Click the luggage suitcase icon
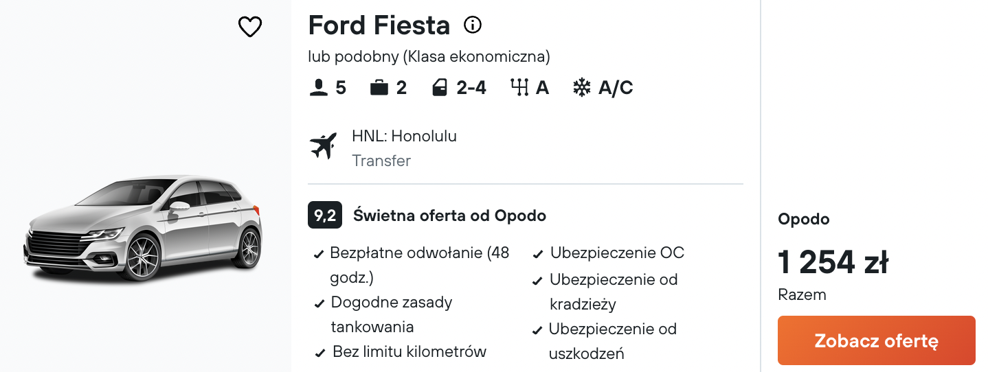 click(x=379, y=88)
